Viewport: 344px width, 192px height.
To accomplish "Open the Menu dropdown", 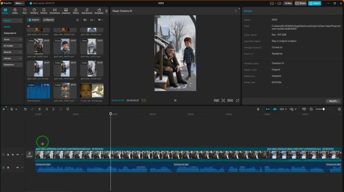I will (x=19, y=3).
